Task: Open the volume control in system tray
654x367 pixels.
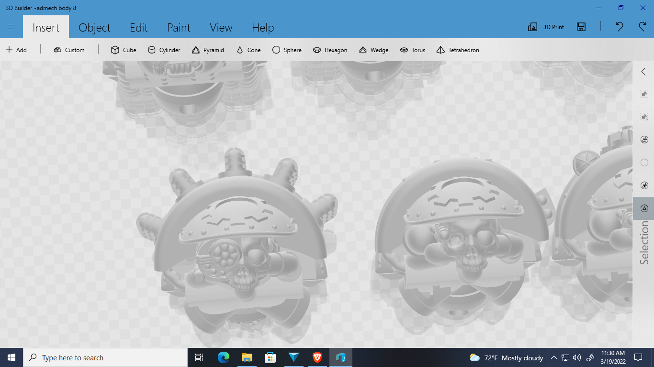Action: 577,357
